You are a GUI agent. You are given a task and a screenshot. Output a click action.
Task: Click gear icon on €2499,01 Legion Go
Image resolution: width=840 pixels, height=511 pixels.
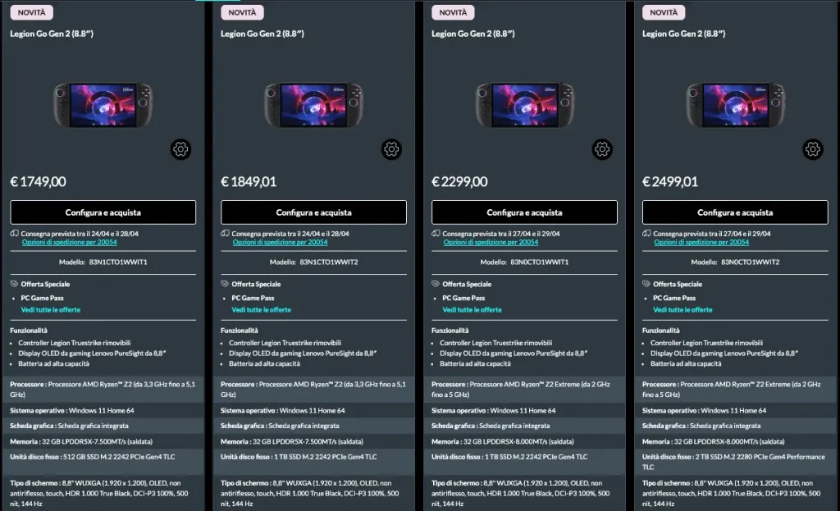pos(814,149)
